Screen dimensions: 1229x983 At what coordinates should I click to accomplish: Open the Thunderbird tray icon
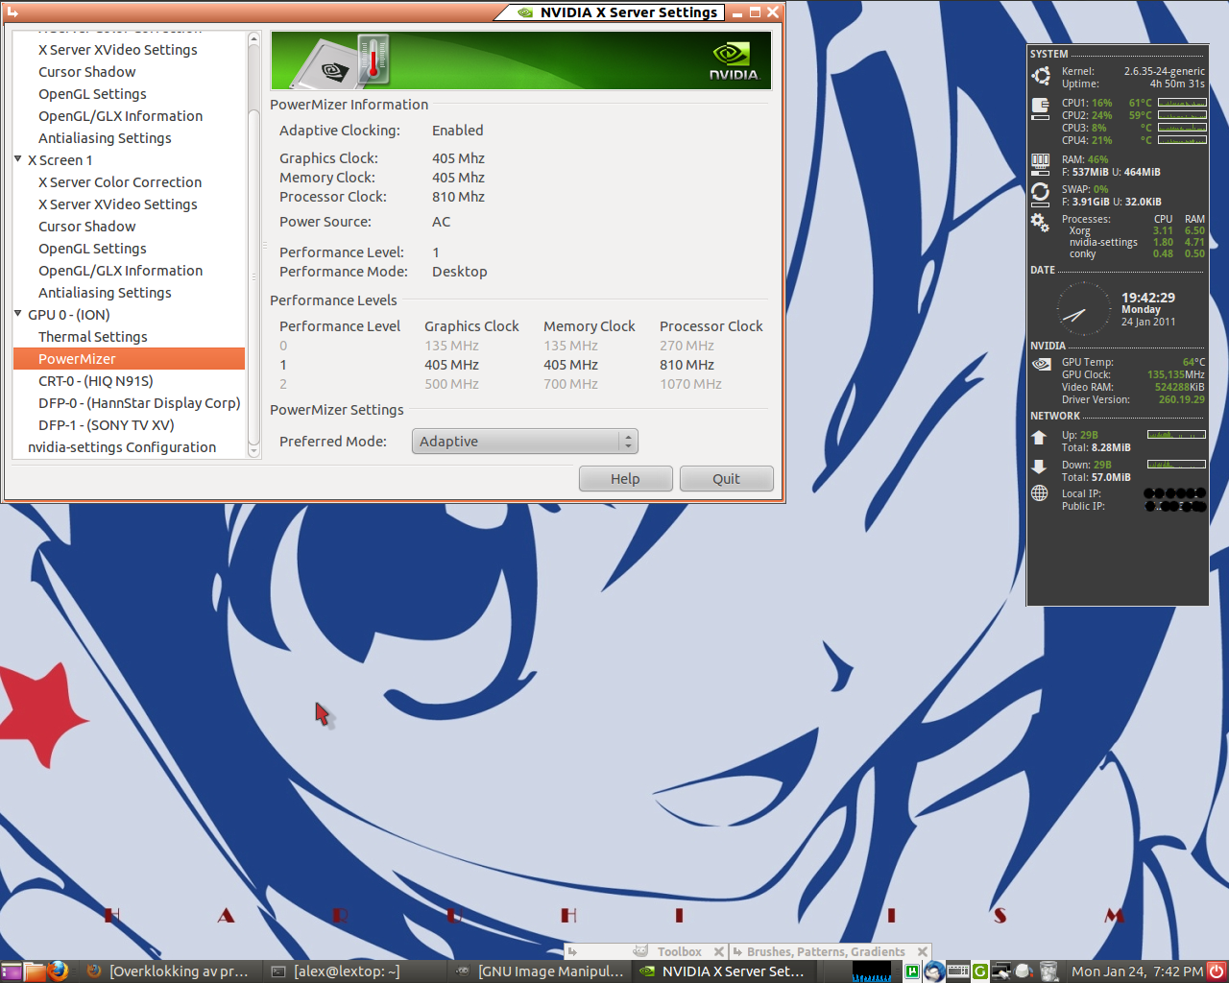point(934,971)
